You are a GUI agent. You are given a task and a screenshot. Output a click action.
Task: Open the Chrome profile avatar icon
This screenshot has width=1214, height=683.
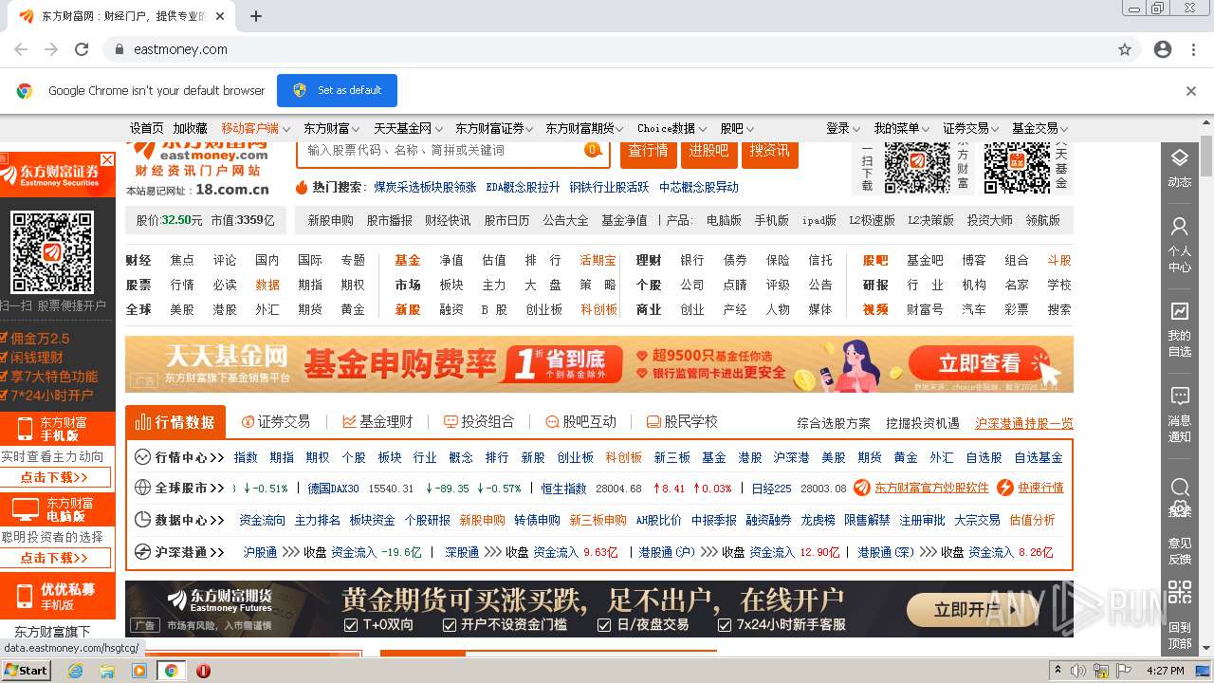(x=1163, y=49)
